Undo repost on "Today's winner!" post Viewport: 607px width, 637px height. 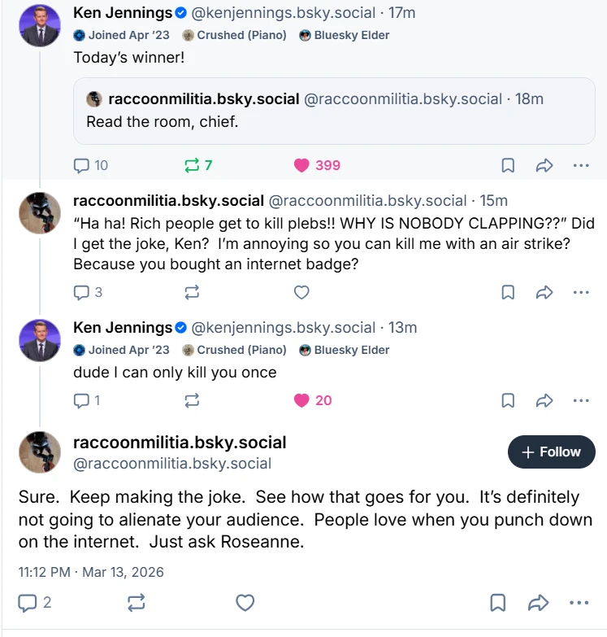coord(193,165)
